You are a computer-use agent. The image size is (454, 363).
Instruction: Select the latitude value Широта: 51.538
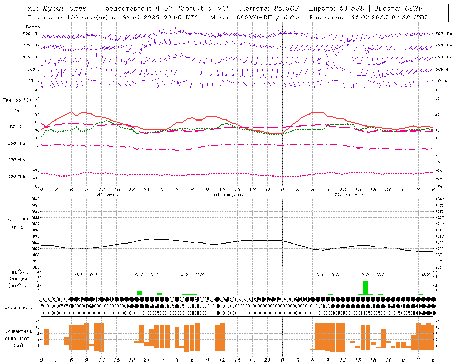tap(336, 9)
